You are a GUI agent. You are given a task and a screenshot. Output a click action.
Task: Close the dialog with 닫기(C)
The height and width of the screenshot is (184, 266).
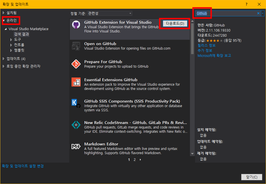[x=252, y=177]
